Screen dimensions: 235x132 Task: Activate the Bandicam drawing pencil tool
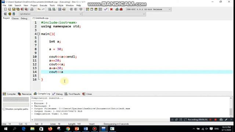point(226,120)
